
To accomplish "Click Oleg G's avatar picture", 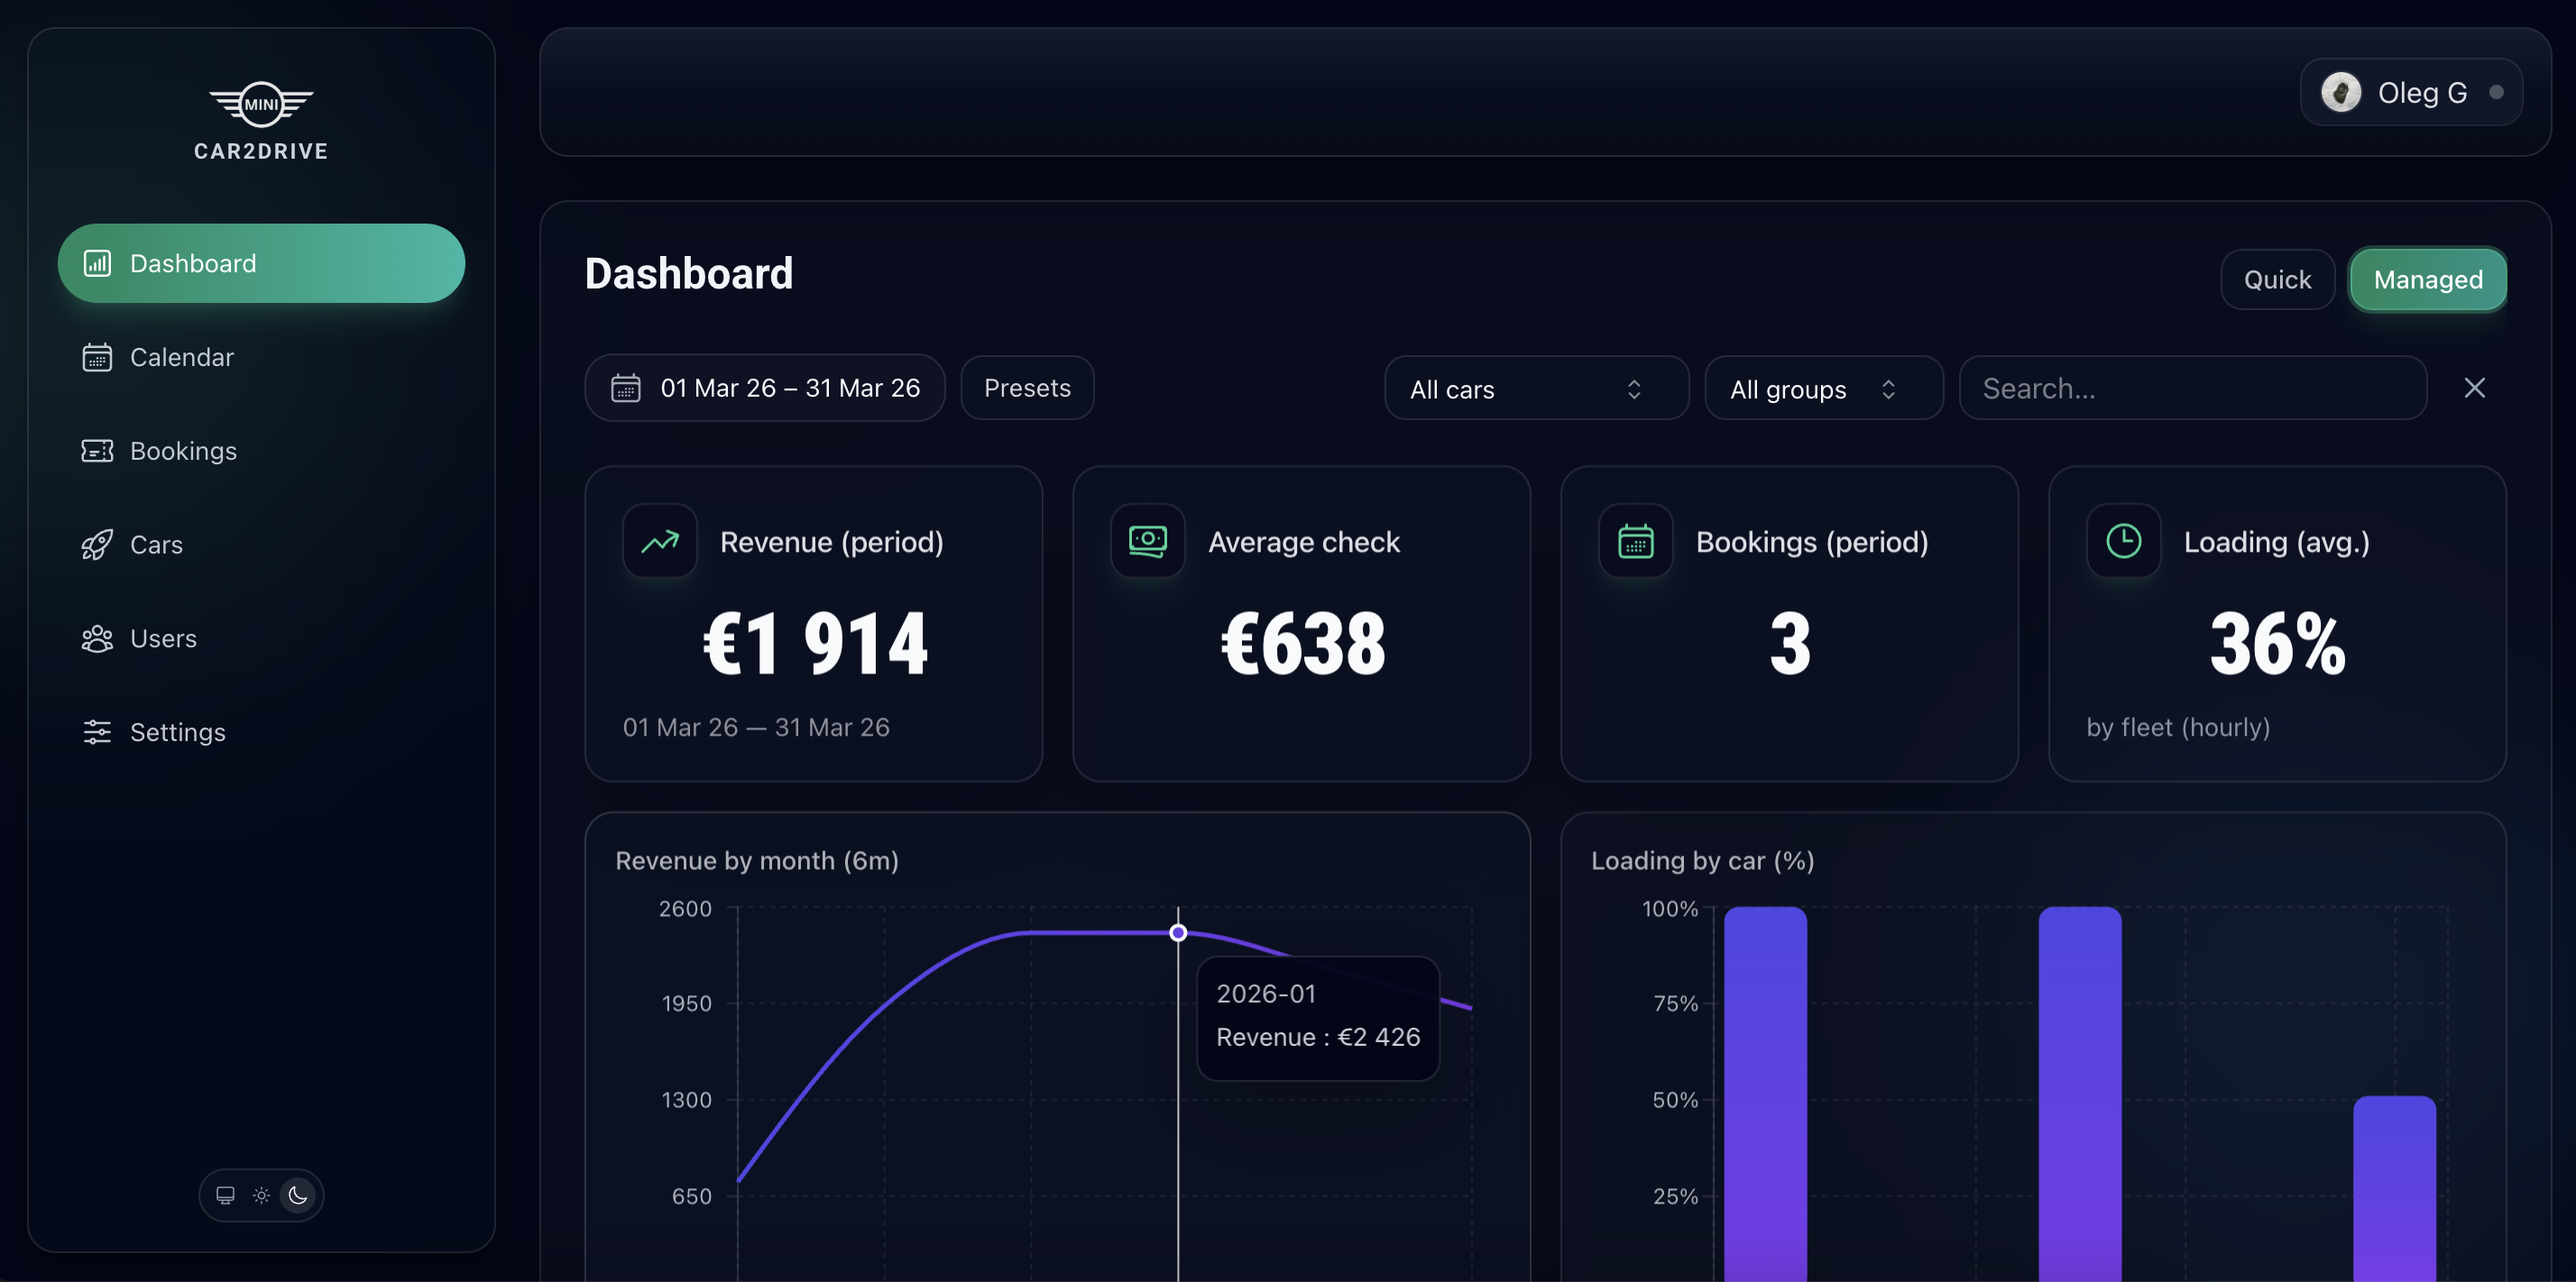I will (x=2341, y=92).
